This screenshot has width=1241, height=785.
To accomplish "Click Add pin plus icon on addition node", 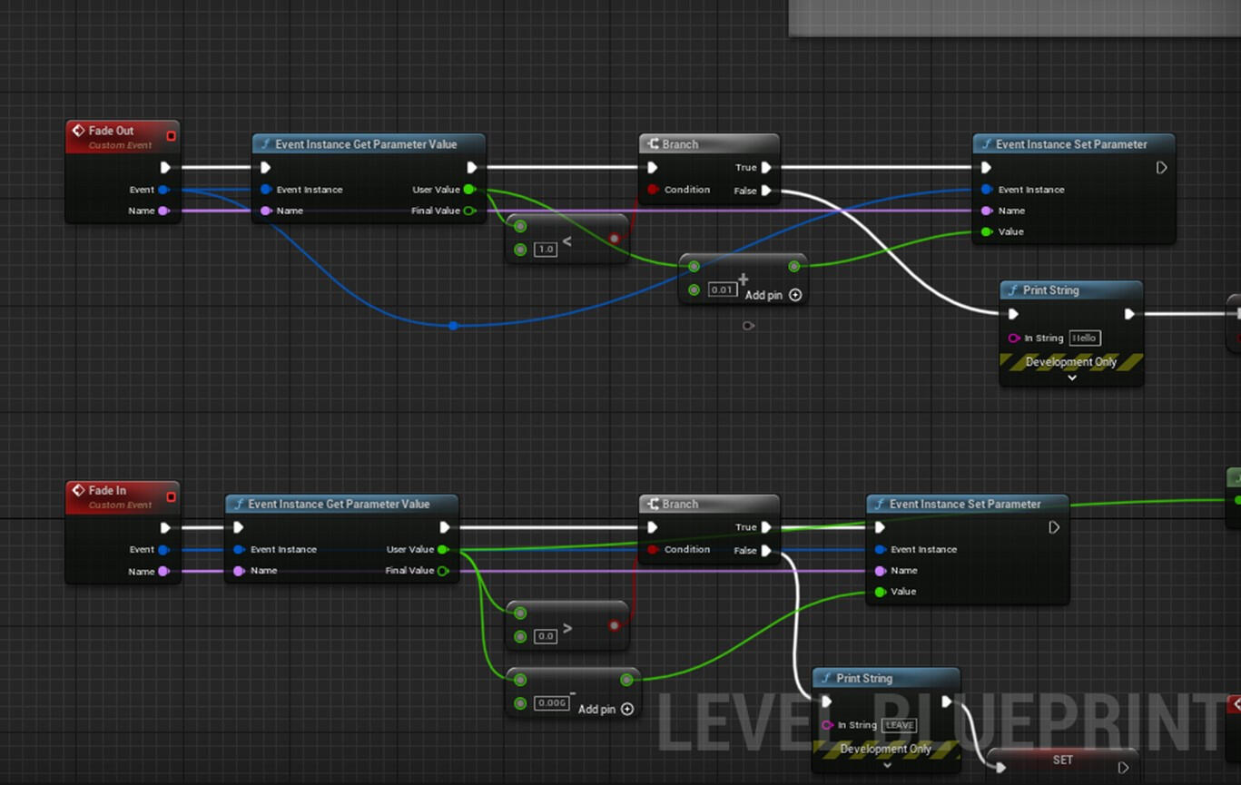I will (795, 295).
